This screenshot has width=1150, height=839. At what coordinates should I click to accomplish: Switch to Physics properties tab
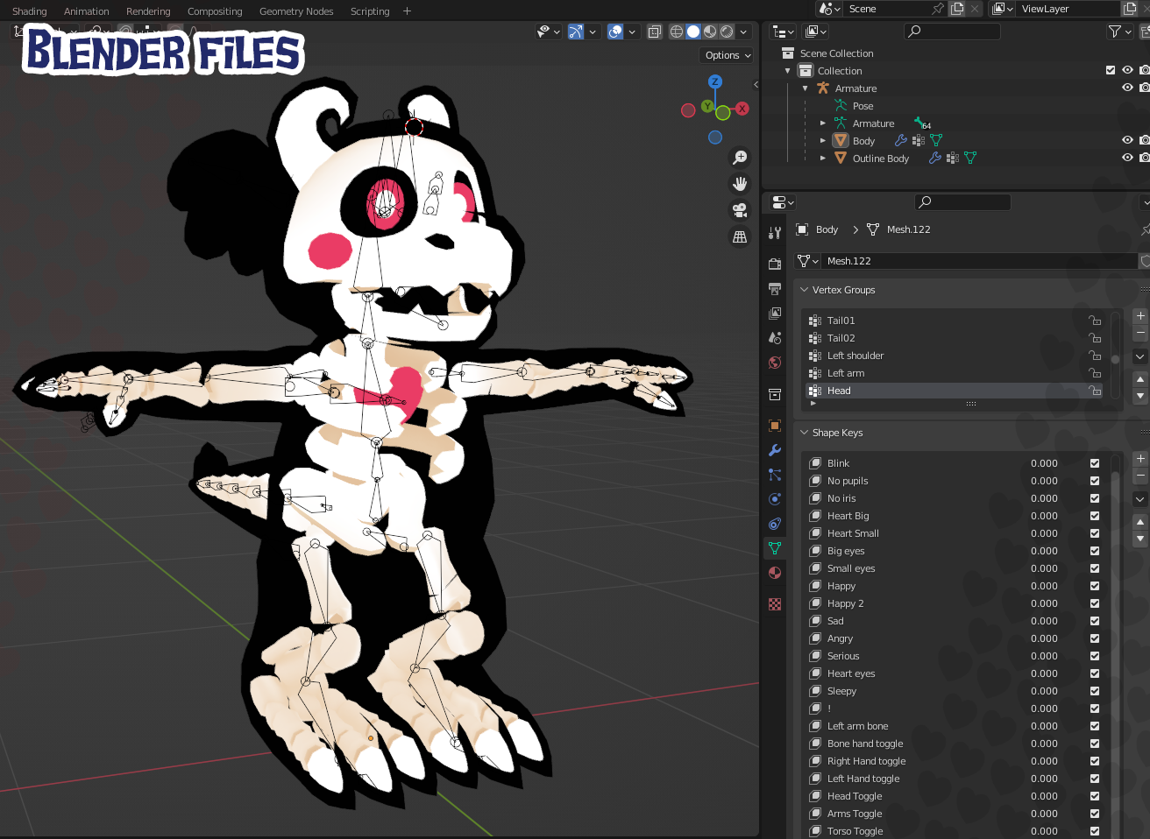(775, 498)
